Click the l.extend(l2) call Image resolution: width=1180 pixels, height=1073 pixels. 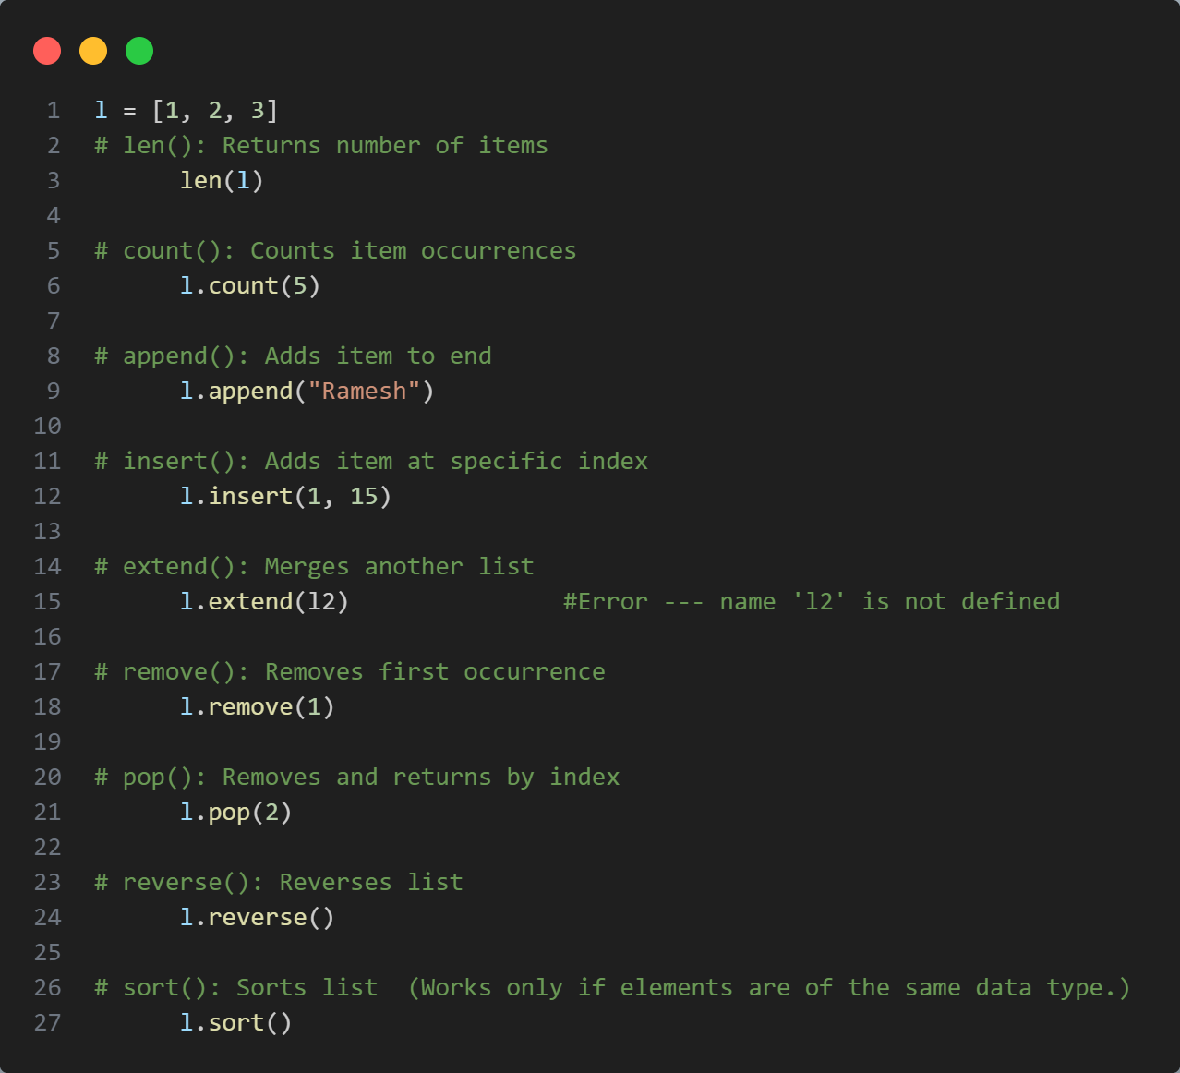coord(264,602)
